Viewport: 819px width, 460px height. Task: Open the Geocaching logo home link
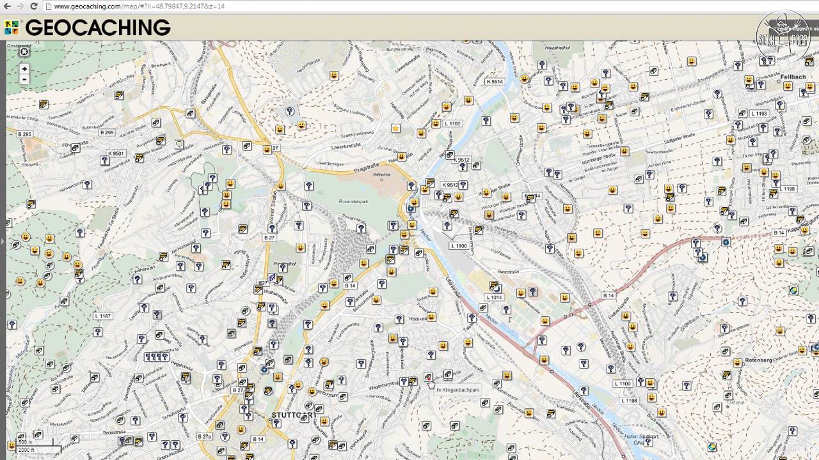pos(88,27)
